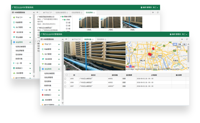Screen dimensions: 200x123
Task: Click the red location marker on map
Action: tap(153, 49)
